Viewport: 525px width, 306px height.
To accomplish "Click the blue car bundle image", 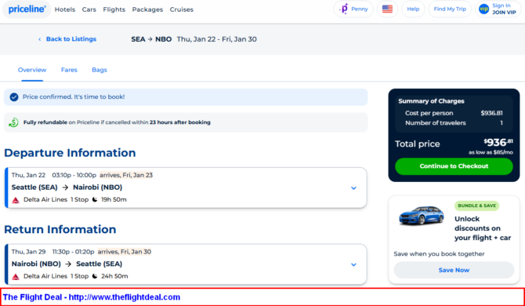I will [422, 215].
